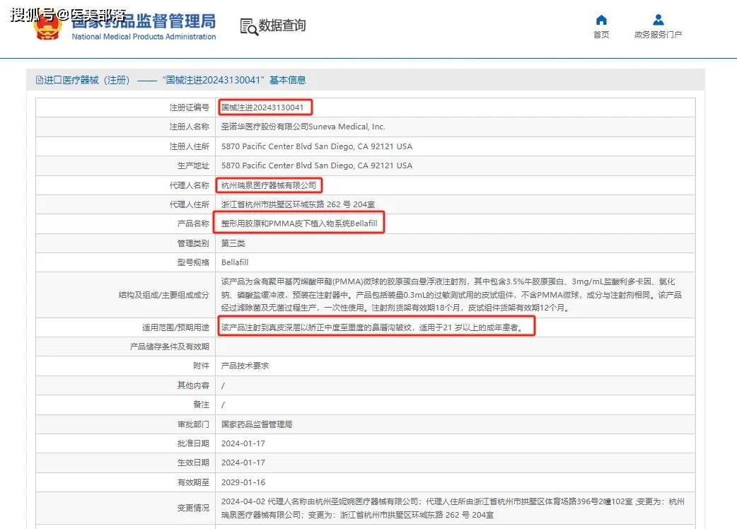Click the 型号规格 label
This screenshot has height=529, width=737.
click(x=193, y=262)
